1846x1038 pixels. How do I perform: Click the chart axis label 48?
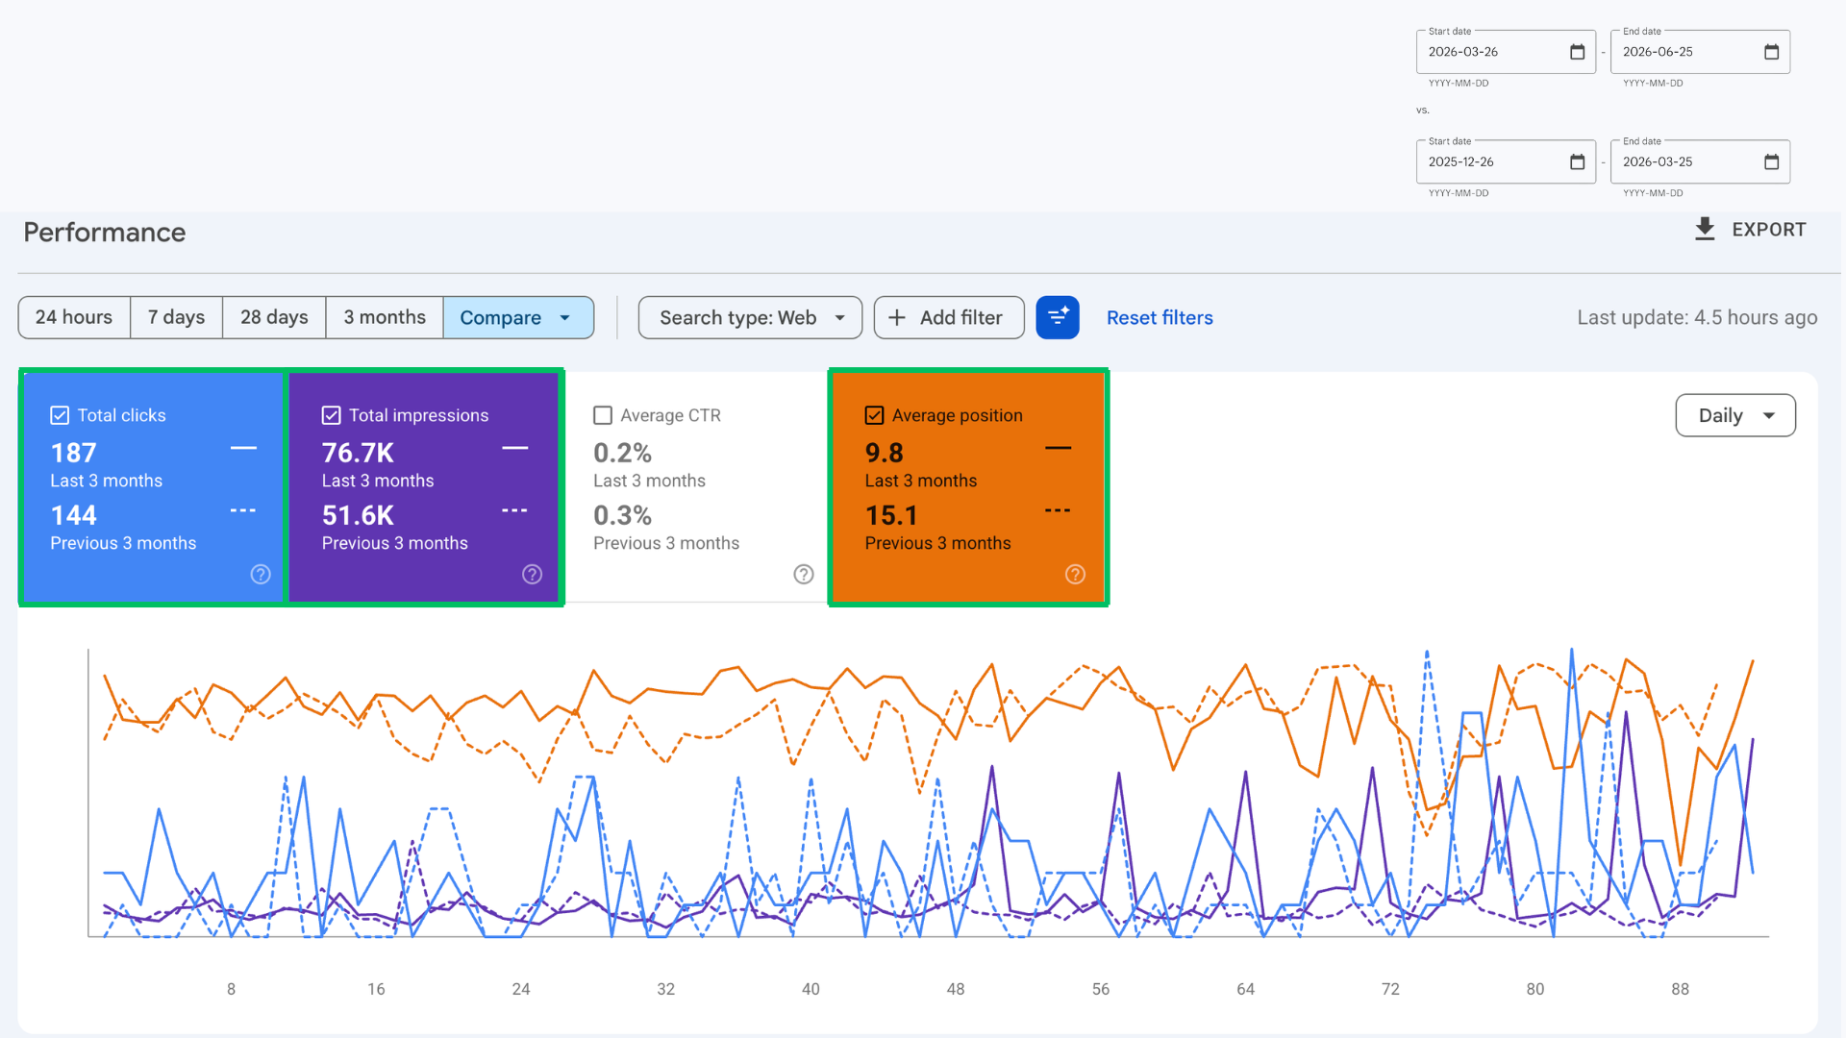(x=956, y=989)
